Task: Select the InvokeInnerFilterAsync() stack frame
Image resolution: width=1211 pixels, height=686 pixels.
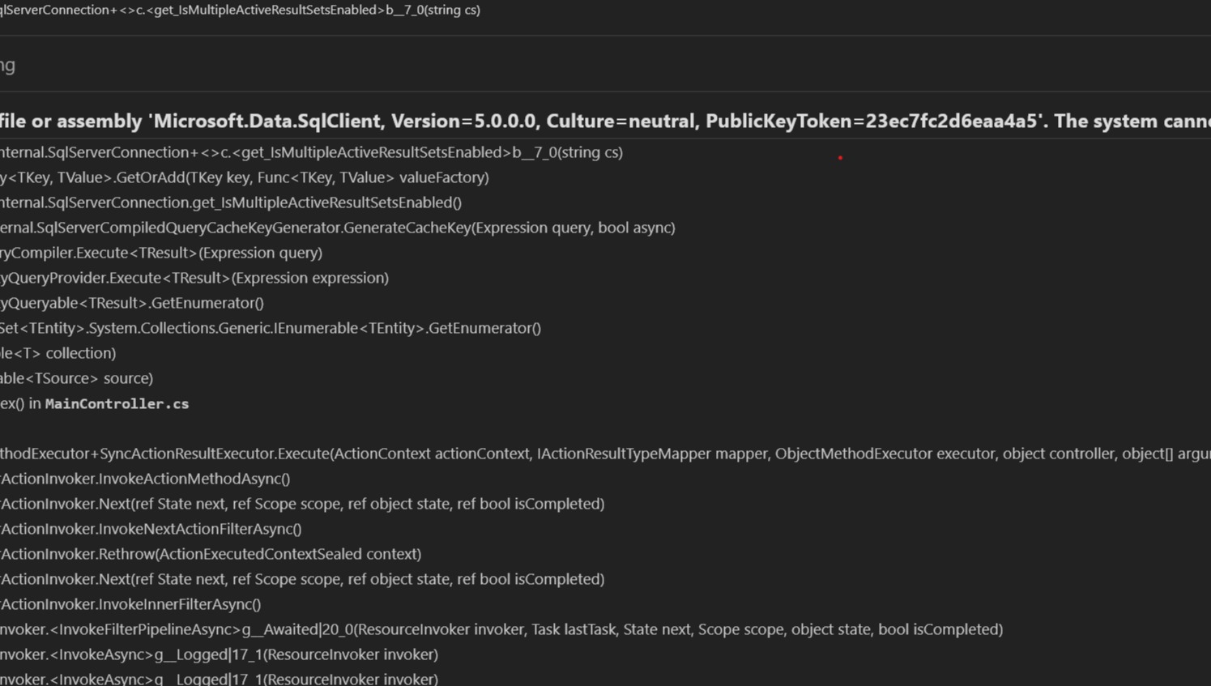Action: pos(130,604)
